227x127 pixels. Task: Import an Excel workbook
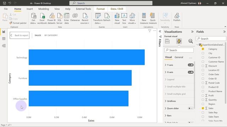42,18
